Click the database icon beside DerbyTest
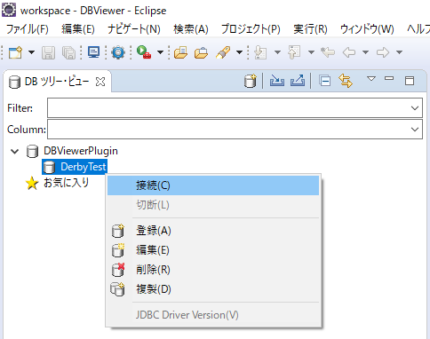 click(x=49, y=167)
